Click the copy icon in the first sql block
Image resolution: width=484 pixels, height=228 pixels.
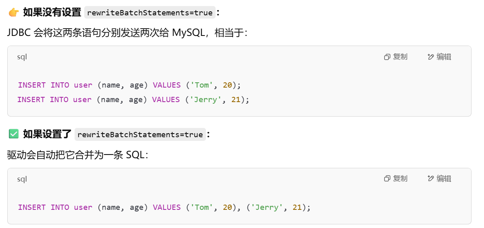(387, 57)
